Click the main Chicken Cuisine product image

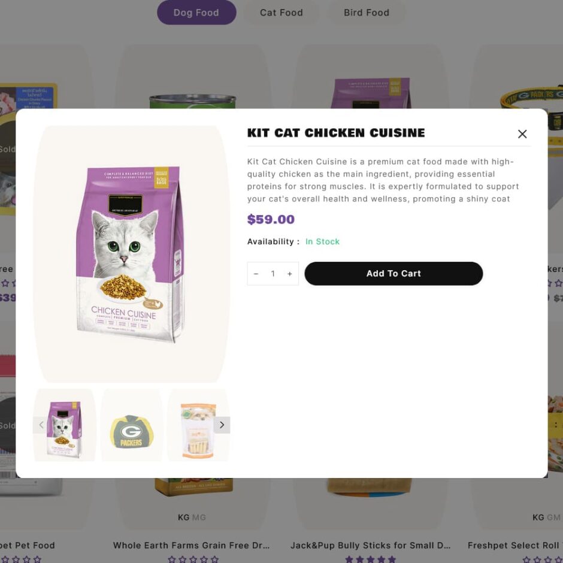(131, 254)
